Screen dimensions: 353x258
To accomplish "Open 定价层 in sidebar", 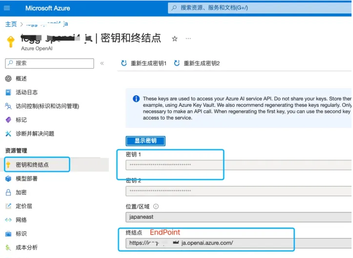I will coord(24,206).
